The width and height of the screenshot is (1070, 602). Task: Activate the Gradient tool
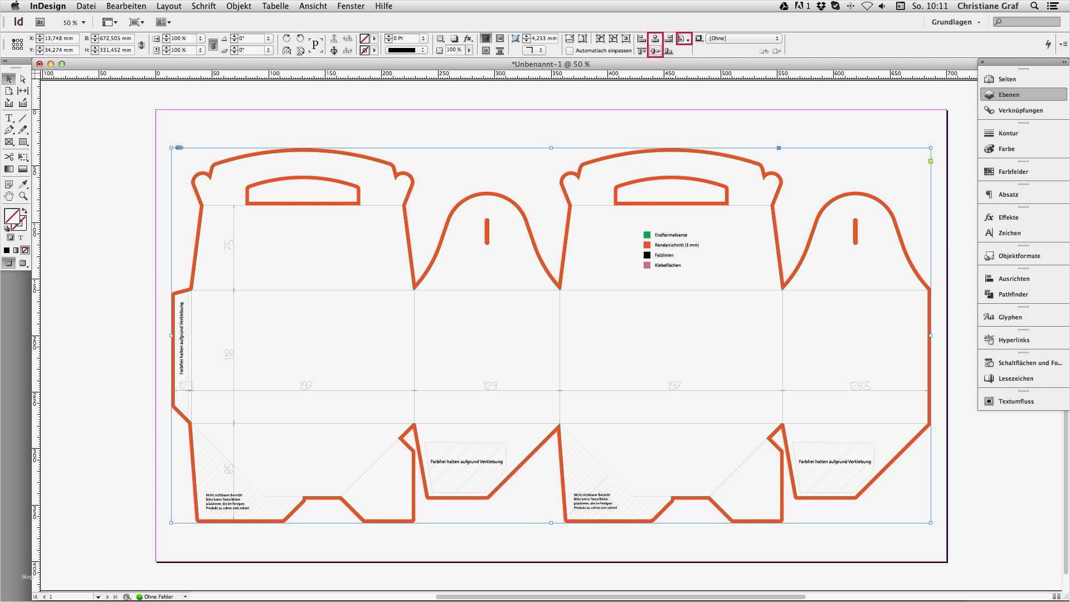(x=8, y=169)
